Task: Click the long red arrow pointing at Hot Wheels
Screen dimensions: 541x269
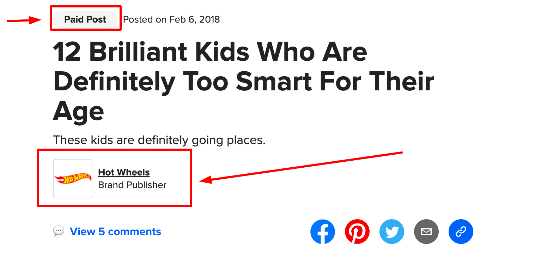Action: click(x=301, y=167)
